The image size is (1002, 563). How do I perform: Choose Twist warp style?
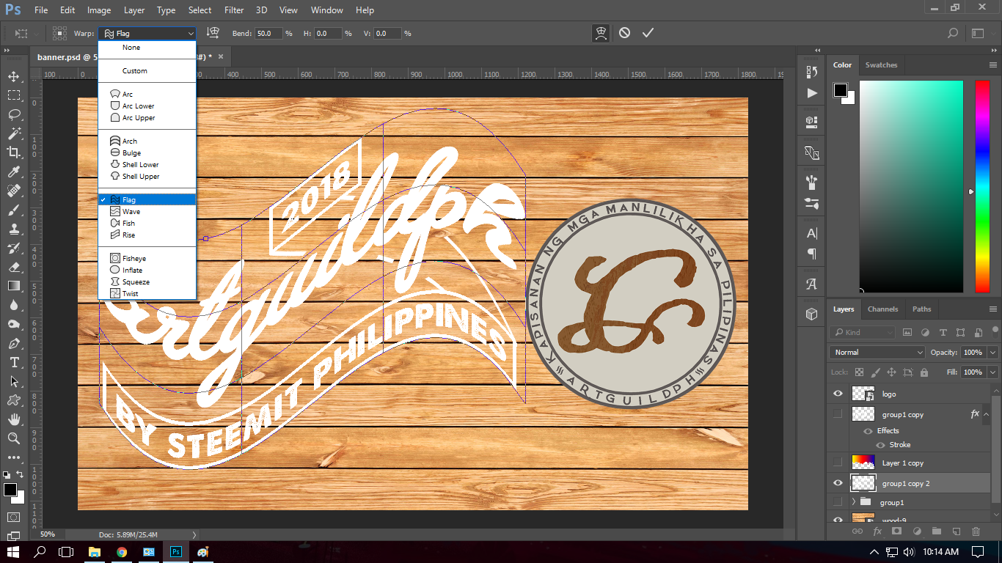click(147, 294)
